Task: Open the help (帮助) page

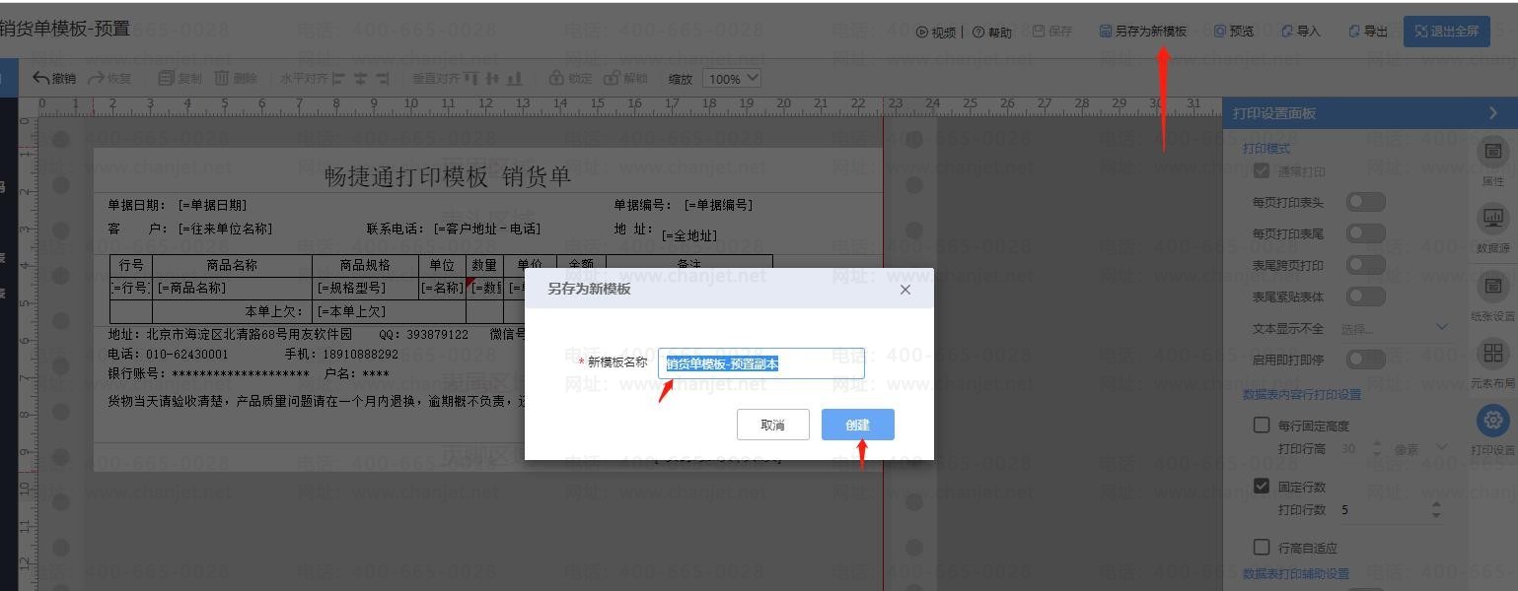Action: pos(992,32)
